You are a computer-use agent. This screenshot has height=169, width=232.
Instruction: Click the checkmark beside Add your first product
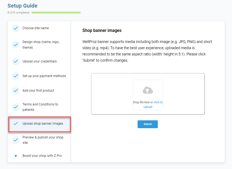tap(16, 91)
